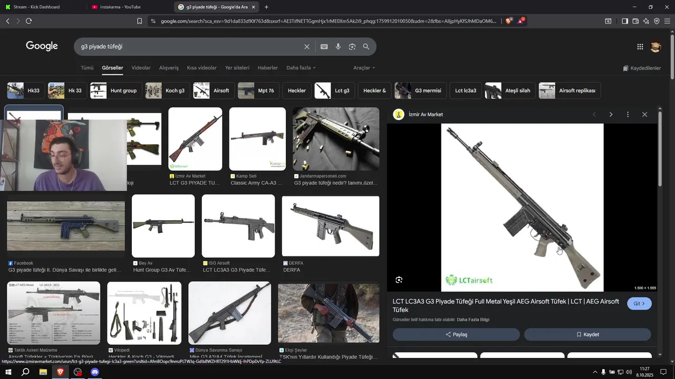The height and width of the screenshot is (379, 675).
Task: Switch to the instakarma YouTube tab
Action: click(129, 7)
